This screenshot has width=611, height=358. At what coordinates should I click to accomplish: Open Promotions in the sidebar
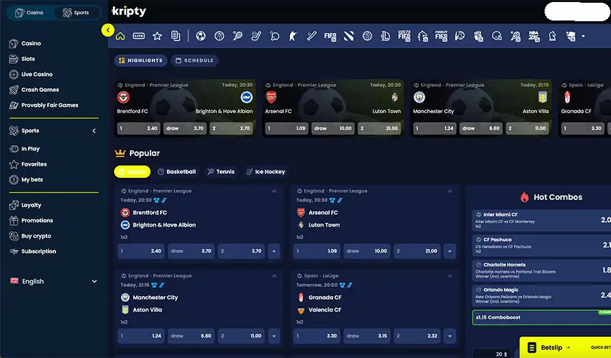(37, 220)
